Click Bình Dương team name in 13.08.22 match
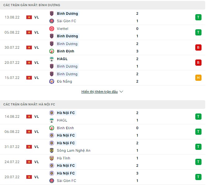The image size is (208, 185). point(67,14)
